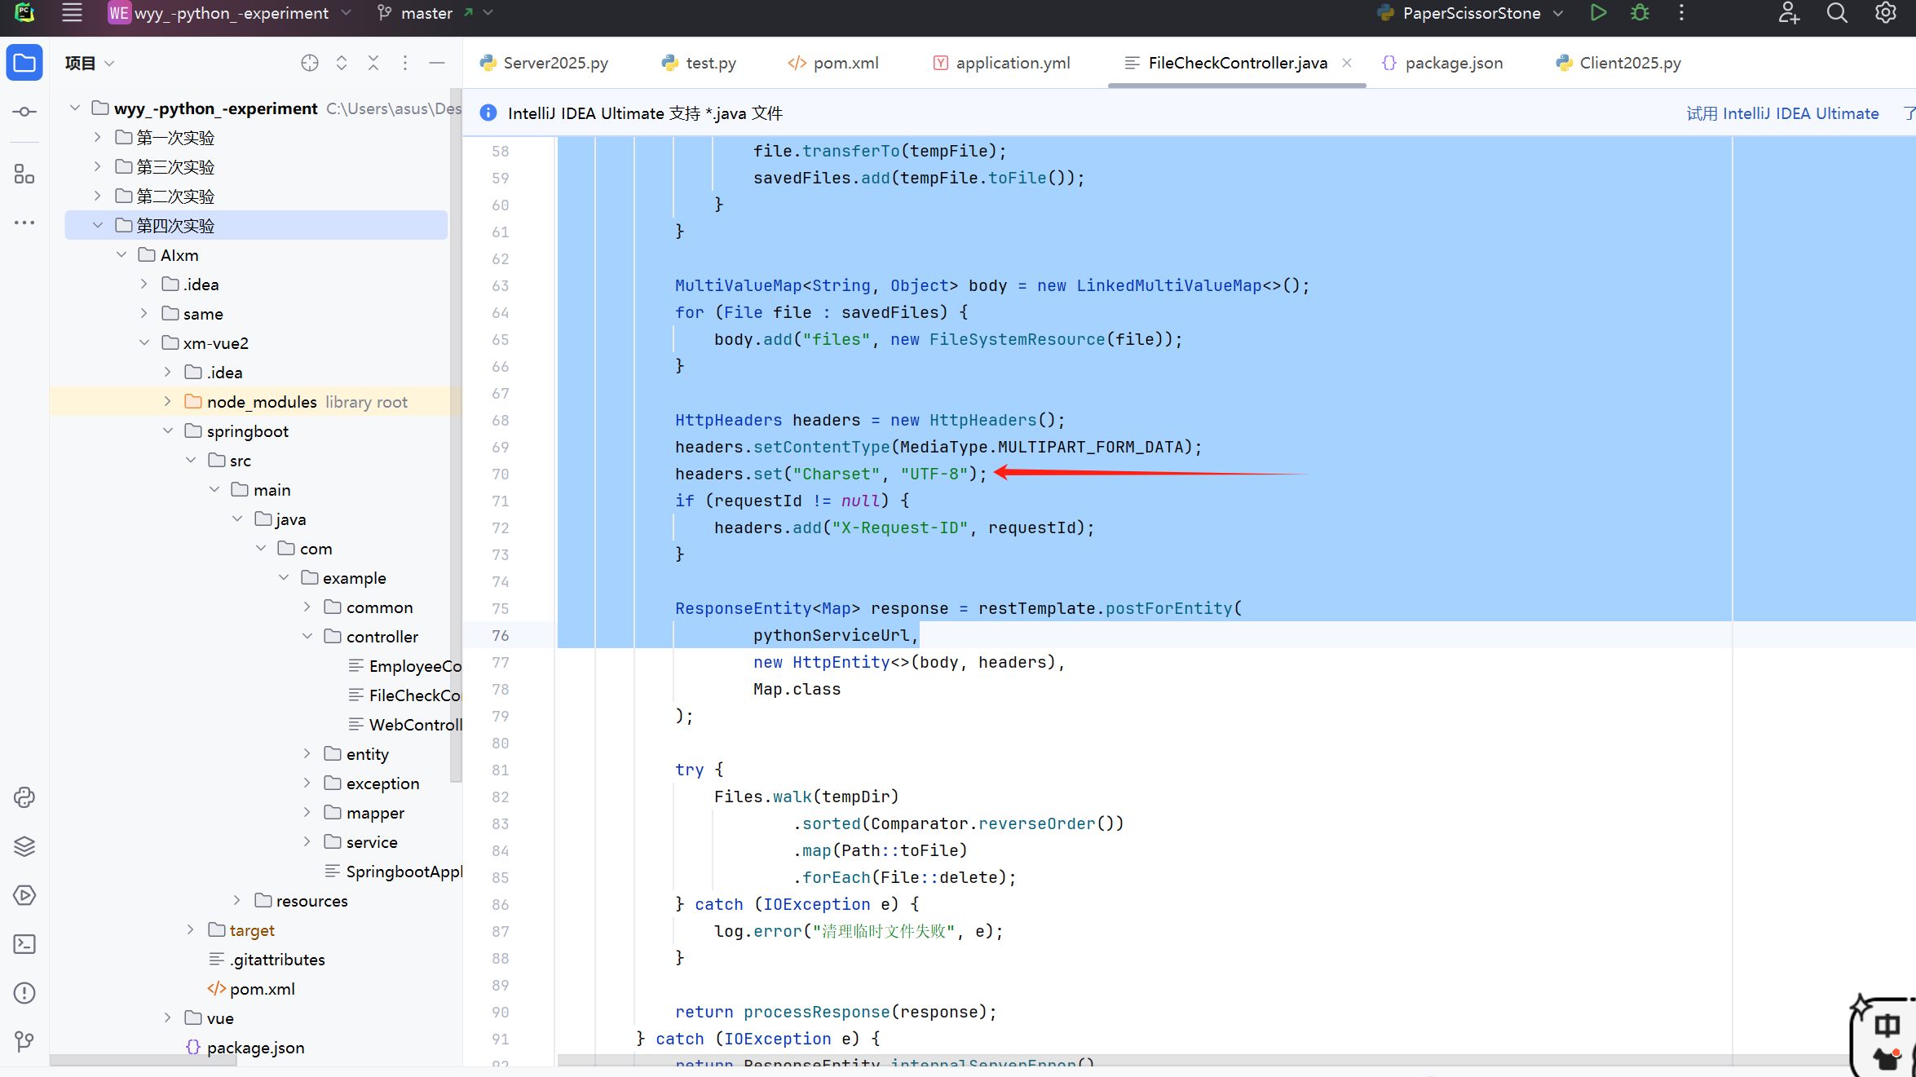
Task: Click Select Opened File target icon
Action: tap(310, 63)
